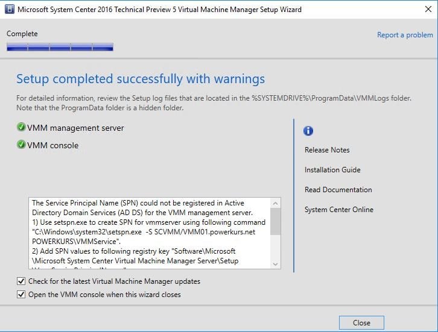The image size is (438, 332).
Task: Click the 'For detailed information, review the Setup log' line
Action: (214, 98)
